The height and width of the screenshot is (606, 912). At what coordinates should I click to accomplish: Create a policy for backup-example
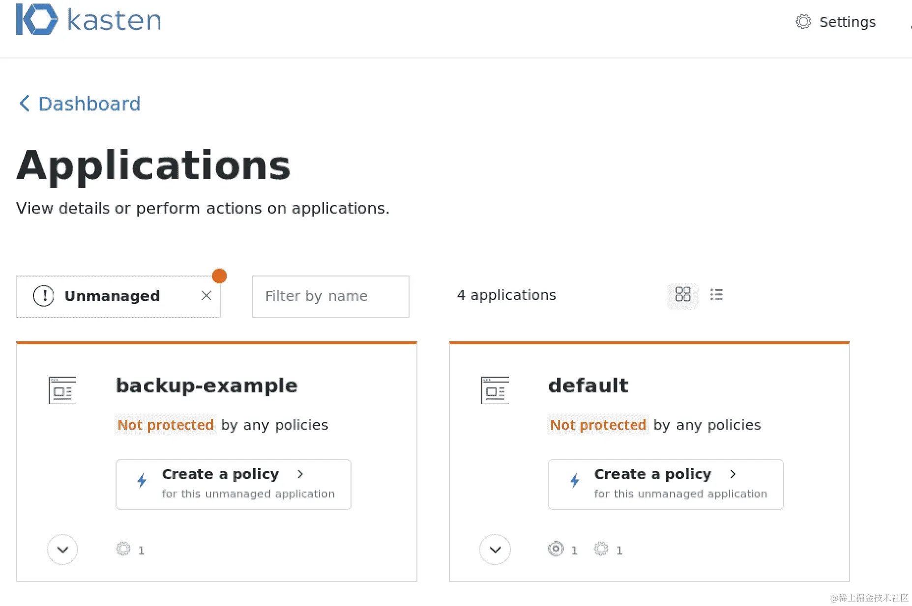click(233, 484)
